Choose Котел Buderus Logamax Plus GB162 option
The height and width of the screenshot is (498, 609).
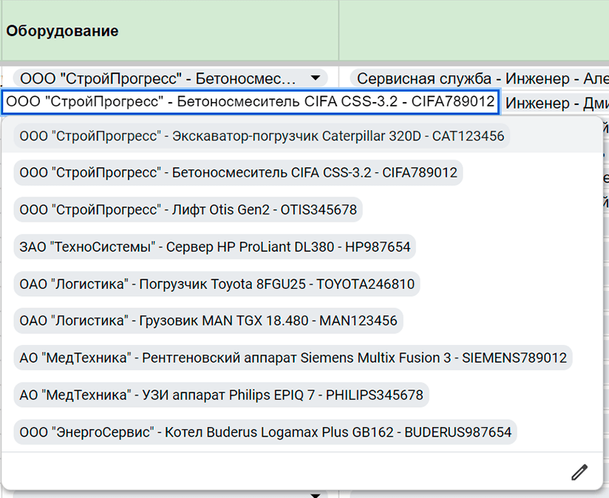[265, 432]
